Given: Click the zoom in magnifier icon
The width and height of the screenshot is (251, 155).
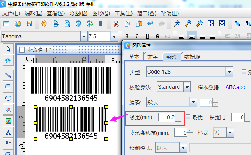Looking at the screenshot, I should [176, 23].
